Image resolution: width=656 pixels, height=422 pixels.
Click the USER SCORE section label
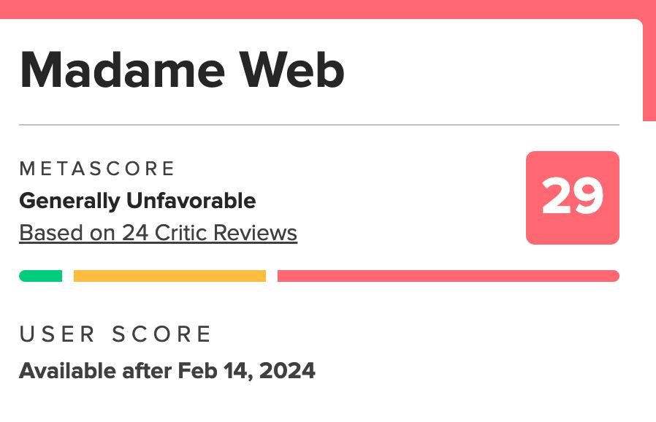115,334
